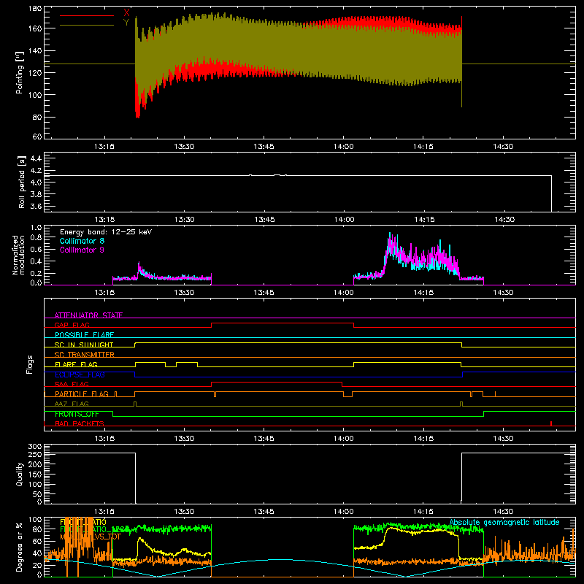The height and width of the screenshot is (584, 584).
Task: Click the raised GAP_FLAG segment
Action: 283,323
